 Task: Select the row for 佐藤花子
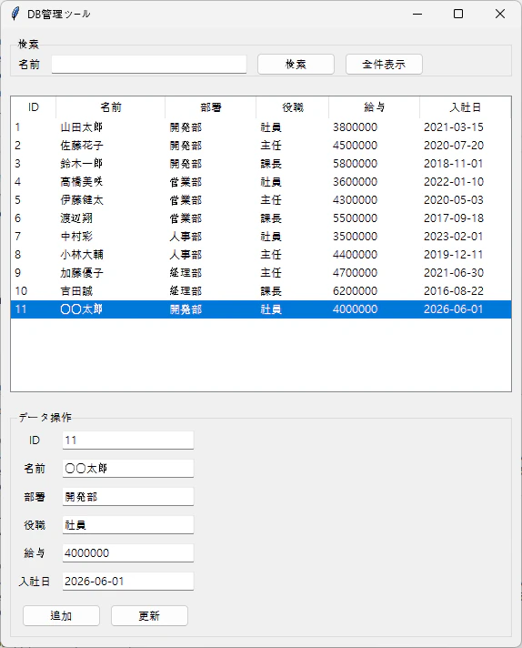[x=261, y=146]
